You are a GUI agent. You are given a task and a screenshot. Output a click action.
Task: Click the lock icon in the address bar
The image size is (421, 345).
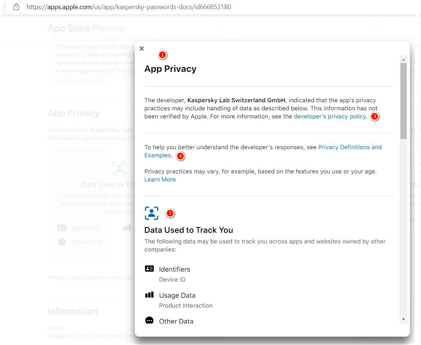tap(17, 7)
